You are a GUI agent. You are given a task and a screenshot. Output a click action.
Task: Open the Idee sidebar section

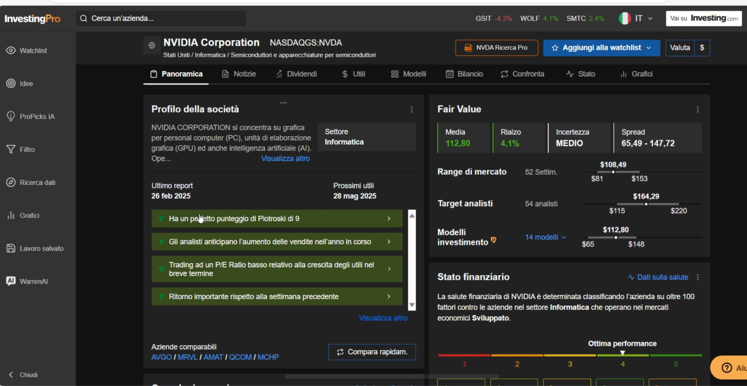coord(20,83)
